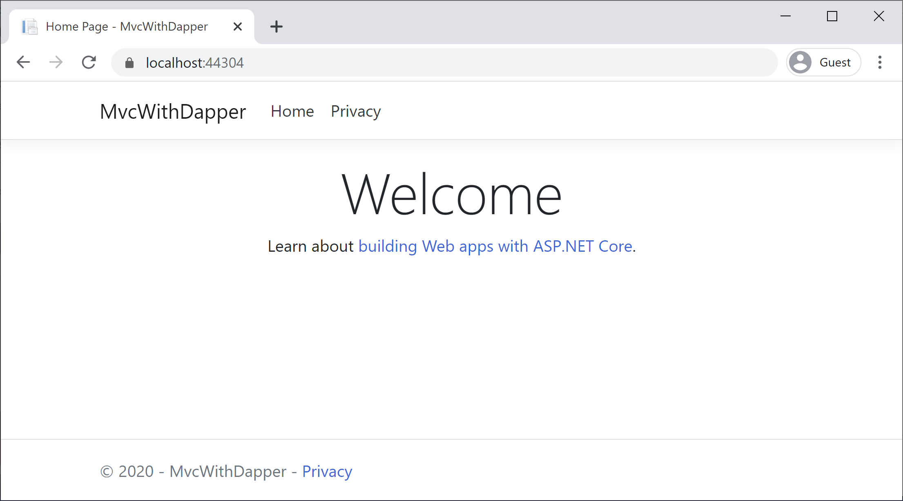Viewport: 903px width, 501px height.
Task: Maximize the browser window
Action: [x=832, y=16]
